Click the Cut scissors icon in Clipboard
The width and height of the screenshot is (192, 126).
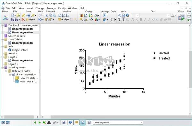47,15
